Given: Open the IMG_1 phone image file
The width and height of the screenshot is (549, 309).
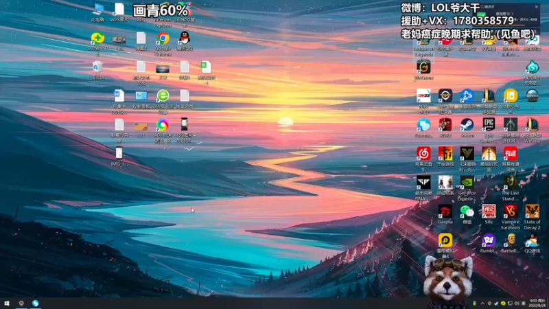Looking at the screenshot, I should pyautogui.click(x=119, y=153).
